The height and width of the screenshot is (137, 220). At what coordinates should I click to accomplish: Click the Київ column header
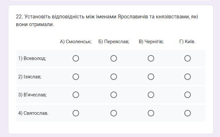point(188,42)
